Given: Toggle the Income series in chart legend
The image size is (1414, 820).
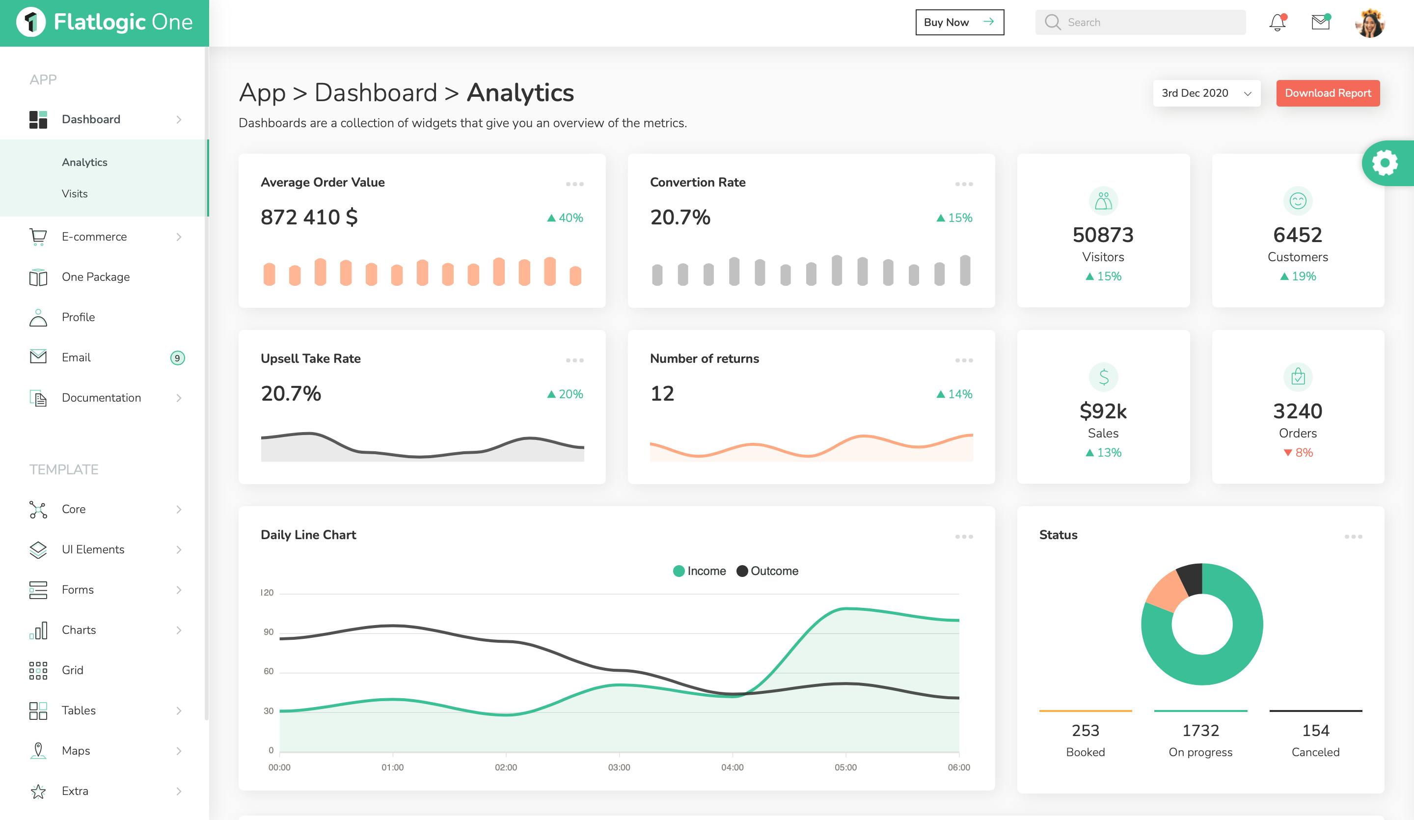Looking at the screenshot, I should click(699, 571).
